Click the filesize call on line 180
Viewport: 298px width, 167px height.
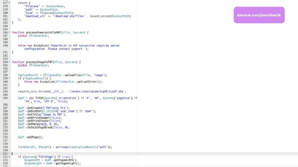pyautogui.click(x=46, y=13)
